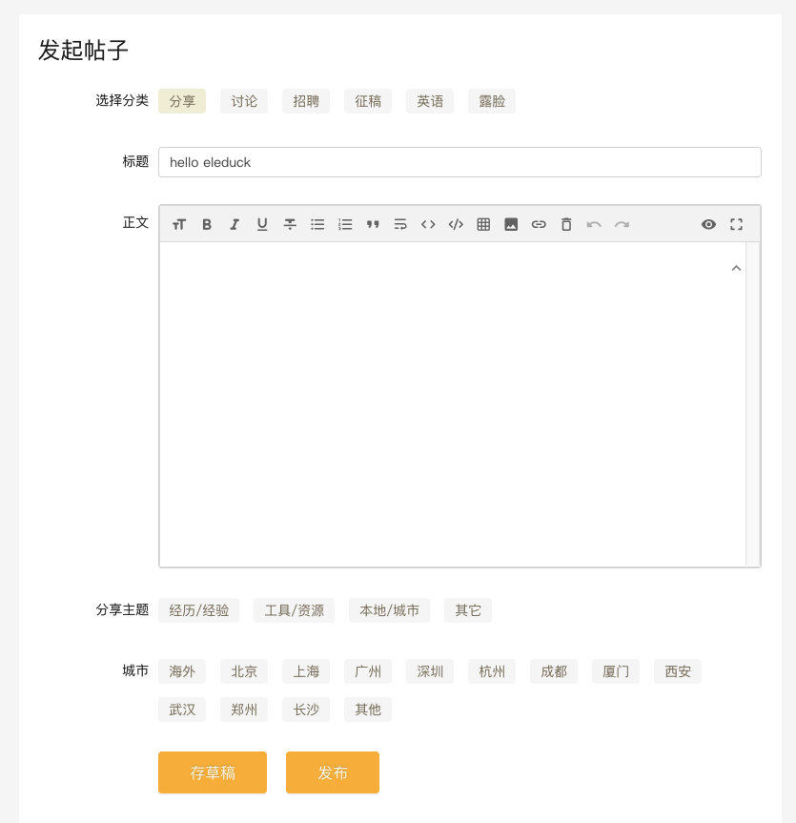Screen dimensions: 796x823
Task: Toggle bold formatting in editor
Action: click(207, 225)
